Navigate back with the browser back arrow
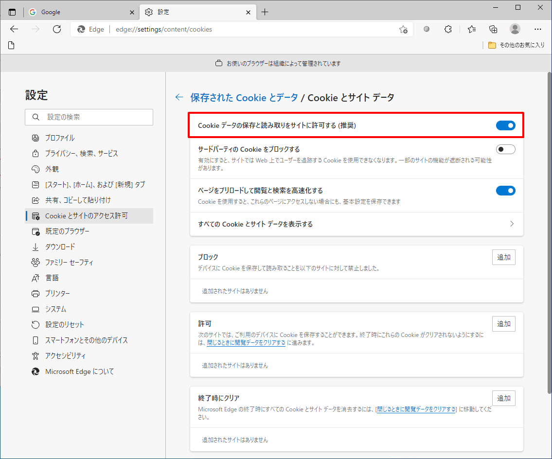 tap(14, 29)
